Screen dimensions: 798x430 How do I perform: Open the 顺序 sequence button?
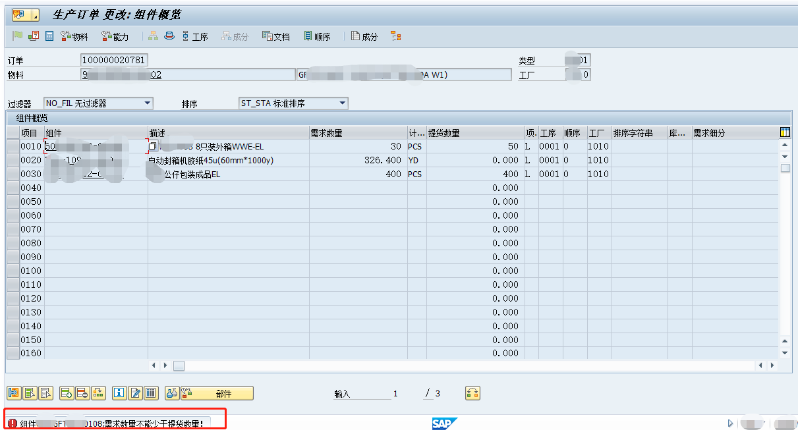(317, 36)
